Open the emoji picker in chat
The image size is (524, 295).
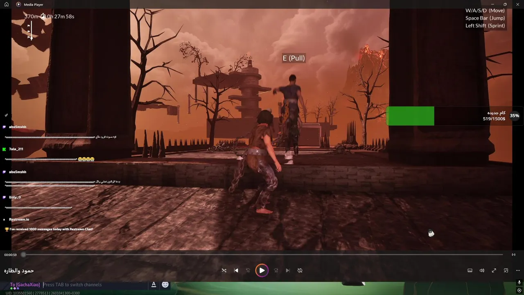165,284
